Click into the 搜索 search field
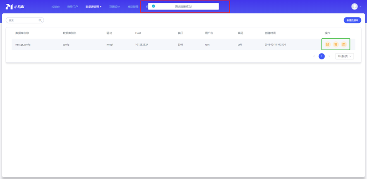The height and width of the screenshot is (179, 367). tap(23, 20)
